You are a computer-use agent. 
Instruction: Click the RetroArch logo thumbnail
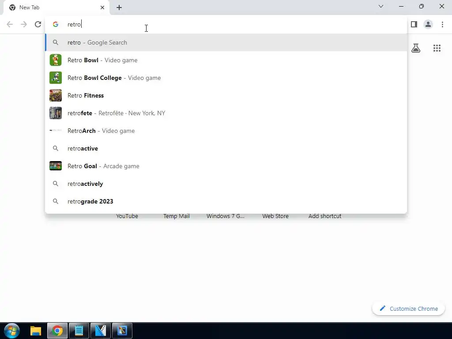[x=56, y=131]
